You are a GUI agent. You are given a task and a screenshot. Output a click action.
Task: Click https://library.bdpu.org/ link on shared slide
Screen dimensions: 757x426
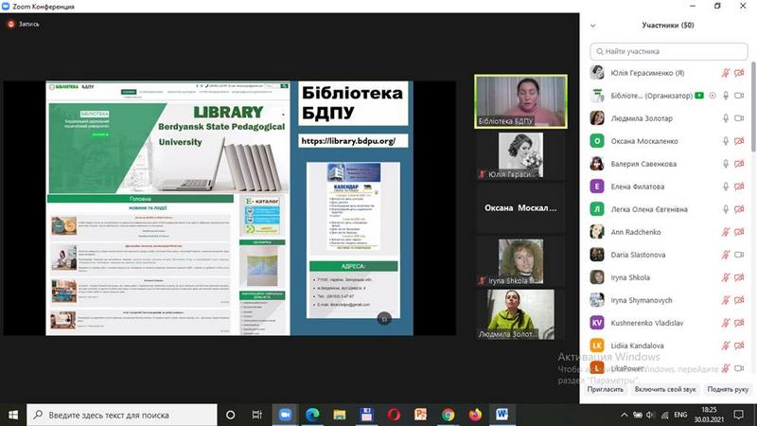point(348,141)
